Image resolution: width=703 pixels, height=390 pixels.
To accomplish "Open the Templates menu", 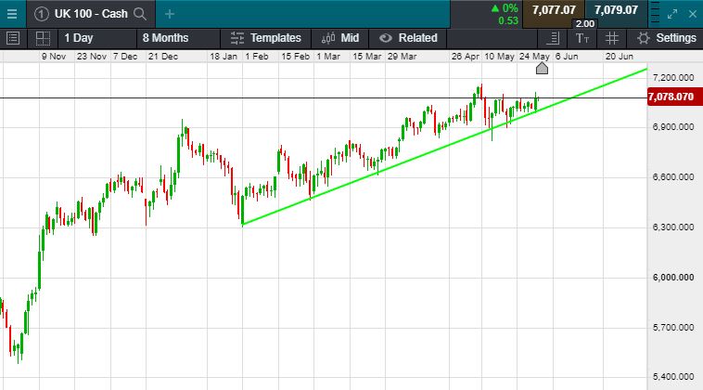I will click(265, 38).
